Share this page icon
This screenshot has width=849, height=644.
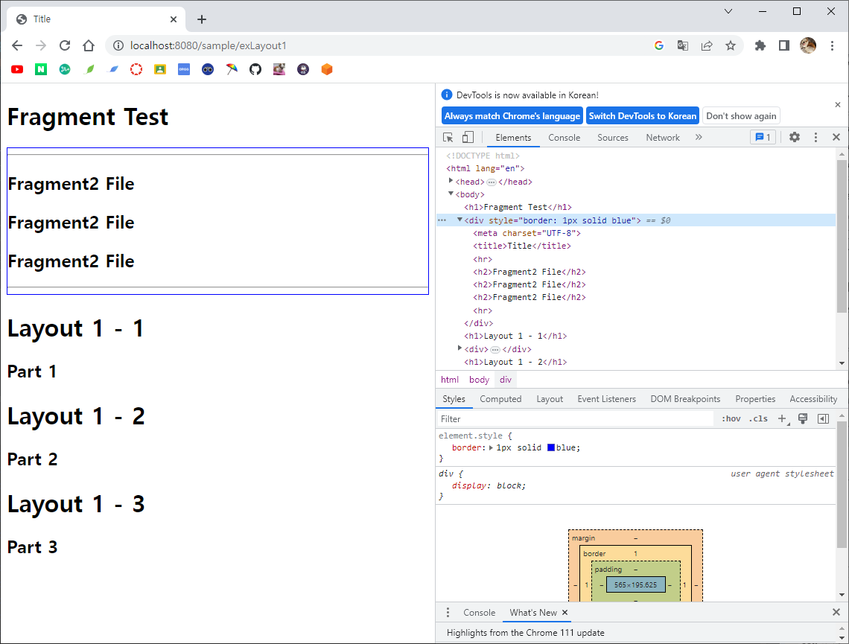[x=707, y=45]
